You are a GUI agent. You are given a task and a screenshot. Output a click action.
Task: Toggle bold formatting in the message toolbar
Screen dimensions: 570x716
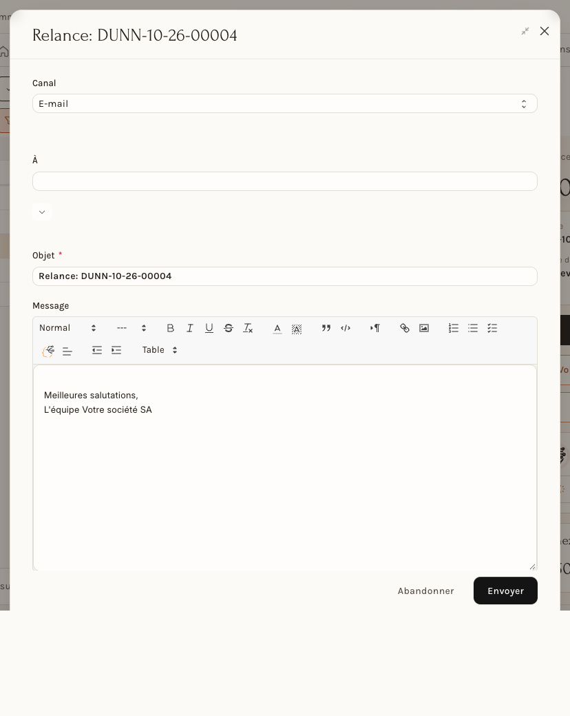click(x=171, y=328)
